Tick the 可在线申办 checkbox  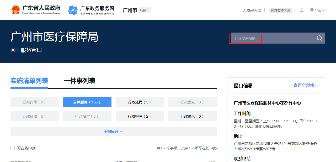(x=13, y=148)
